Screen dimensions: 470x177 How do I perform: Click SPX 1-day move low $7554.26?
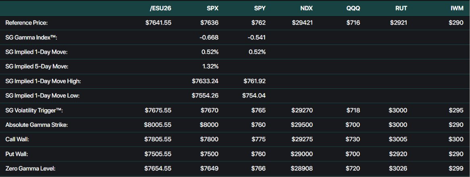(205, 96)
